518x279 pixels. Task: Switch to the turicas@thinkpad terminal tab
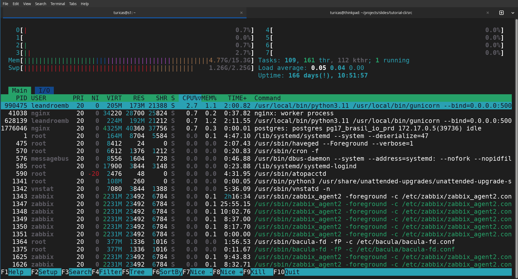[371, 12]
